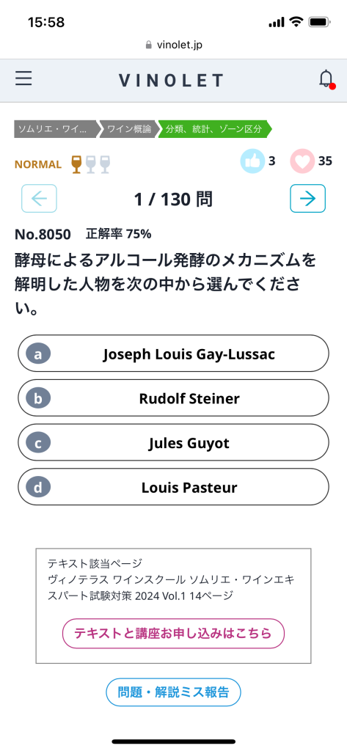Open ソムリエ・ワイ... breadcrumb

tap(55, 129)
